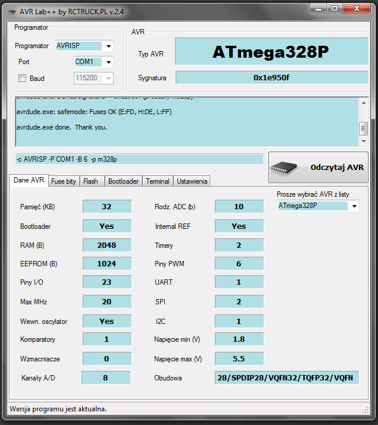This screenshot has width=378, height=425.
Task: Click the ATmega328P Typ AVR field
Action: coord(271,52)
